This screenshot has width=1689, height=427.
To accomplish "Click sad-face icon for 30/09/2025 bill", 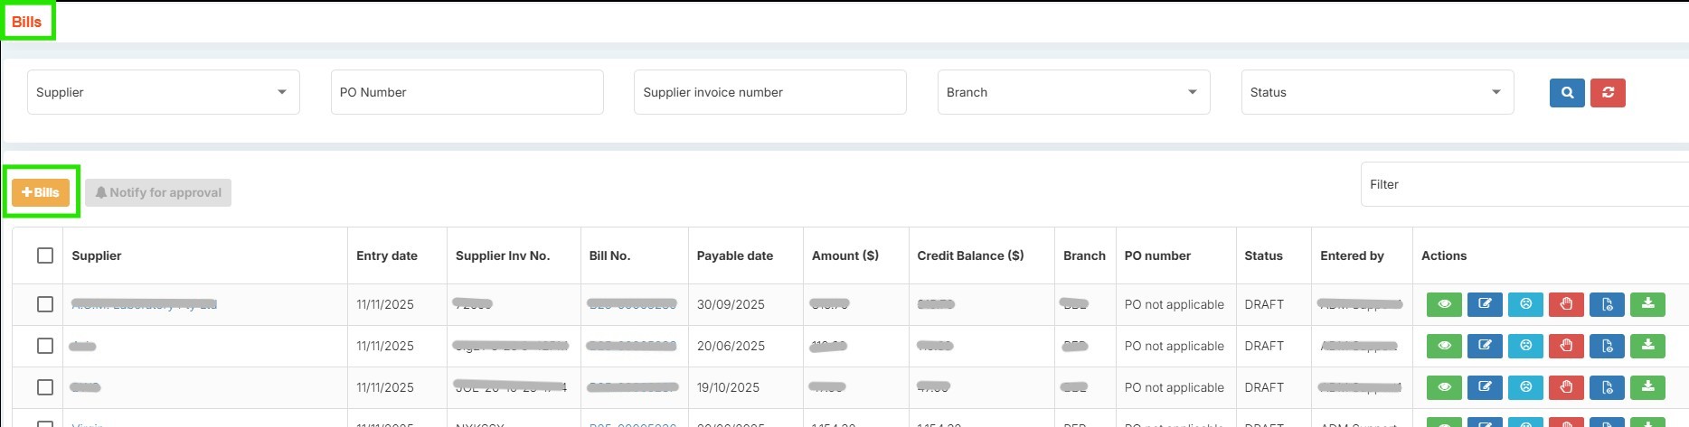I will [x=1525, y=304].
